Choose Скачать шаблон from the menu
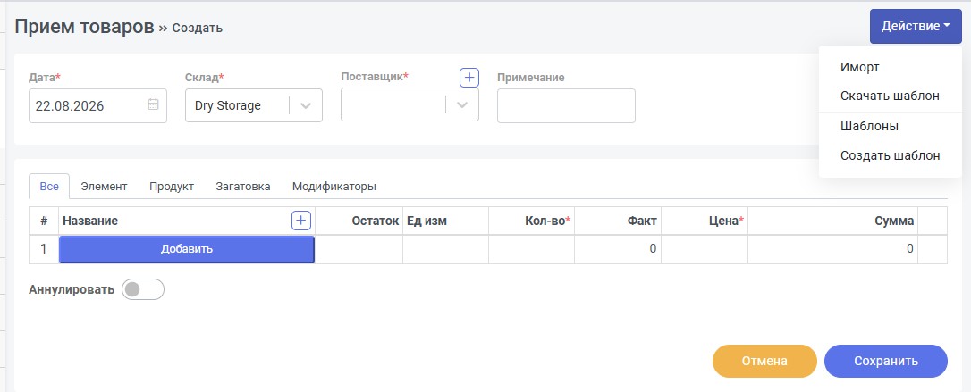 (890, 96)
